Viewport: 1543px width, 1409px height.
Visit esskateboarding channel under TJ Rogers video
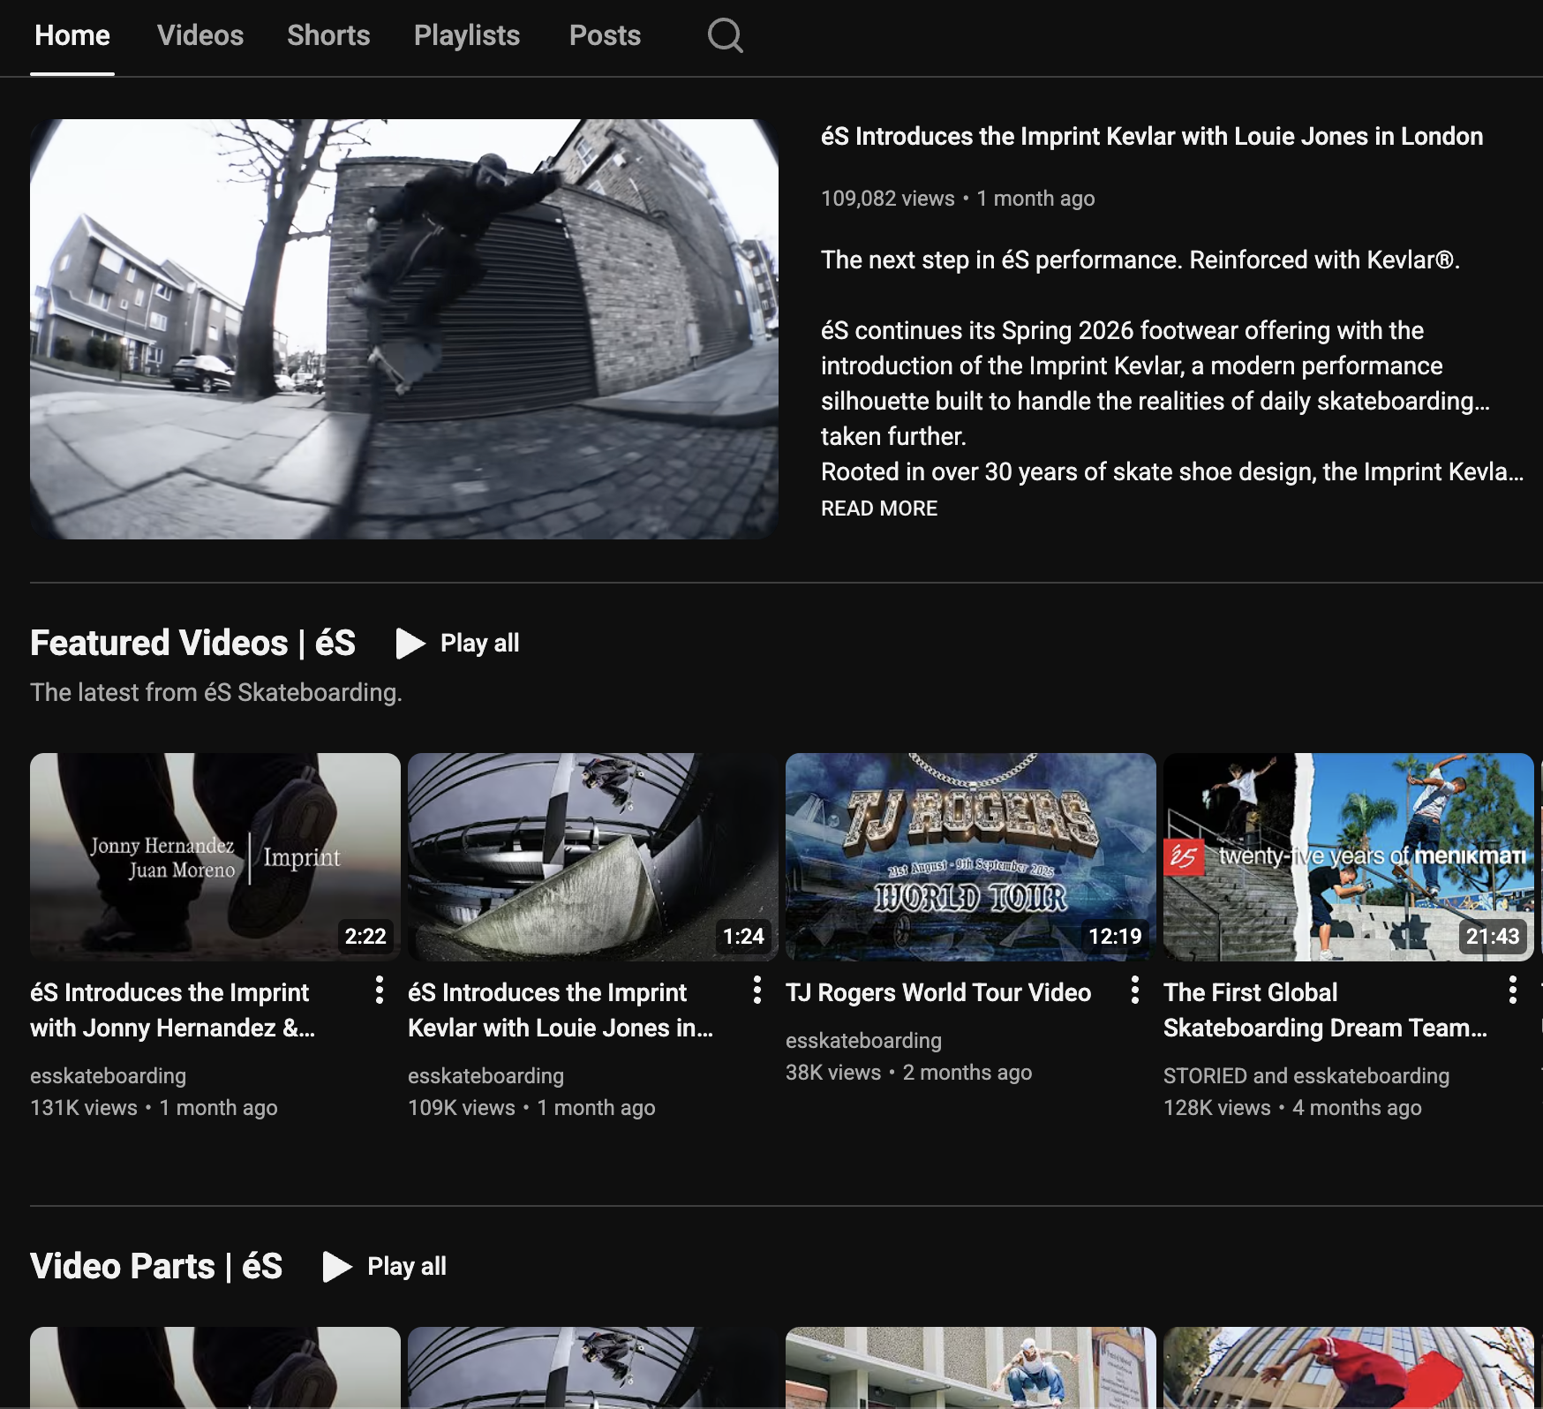point(863,1041)
